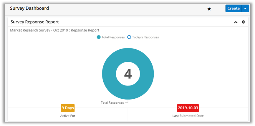Screen dimensions: 255x126
Task: Toggle the Total Responses legend circle
Action: tap(98, 37)
